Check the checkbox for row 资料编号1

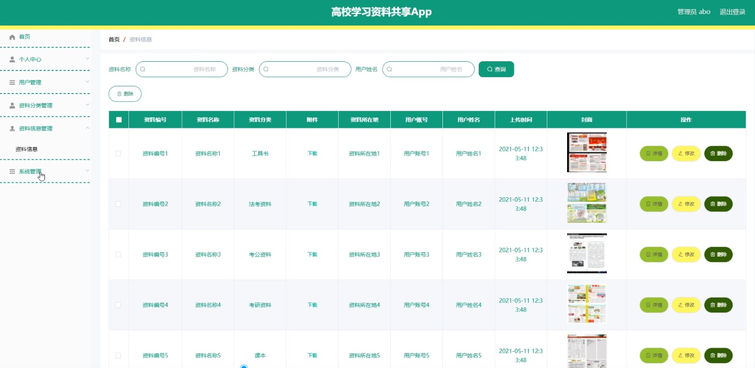118,153
